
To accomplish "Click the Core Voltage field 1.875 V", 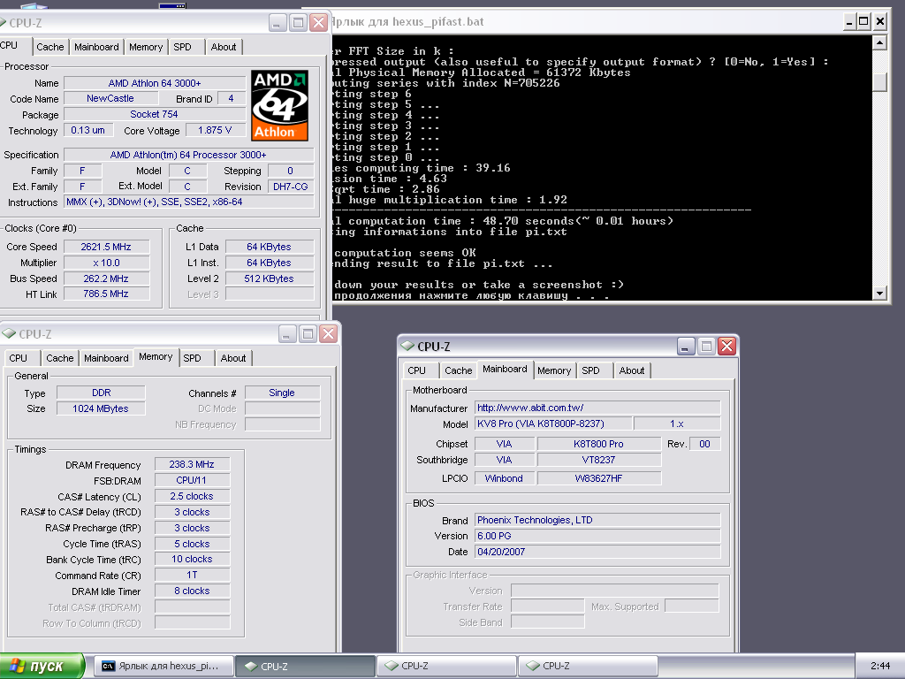I will (215, 131).
